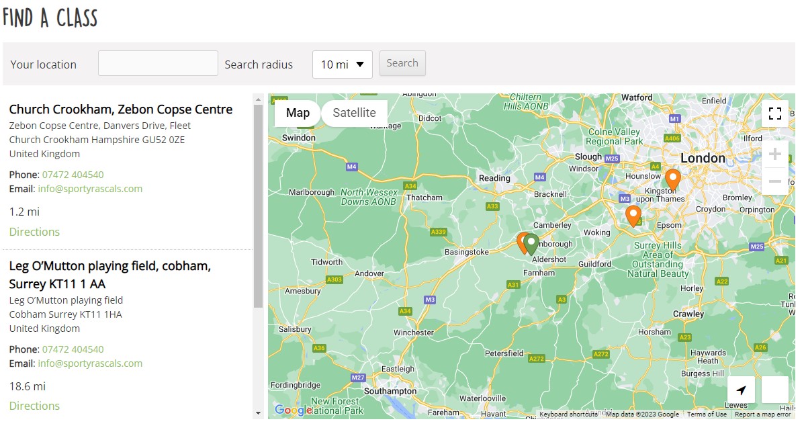Switch to Satellite map view
Screen dimensions: 804x438
tap(354, 113)
